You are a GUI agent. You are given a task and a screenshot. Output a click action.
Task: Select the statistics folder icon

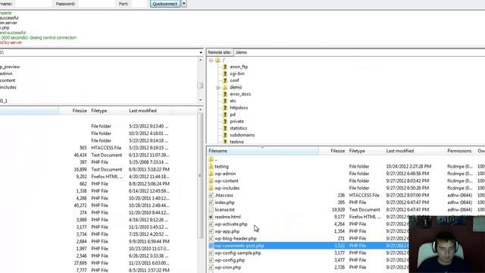pos(225,128)
